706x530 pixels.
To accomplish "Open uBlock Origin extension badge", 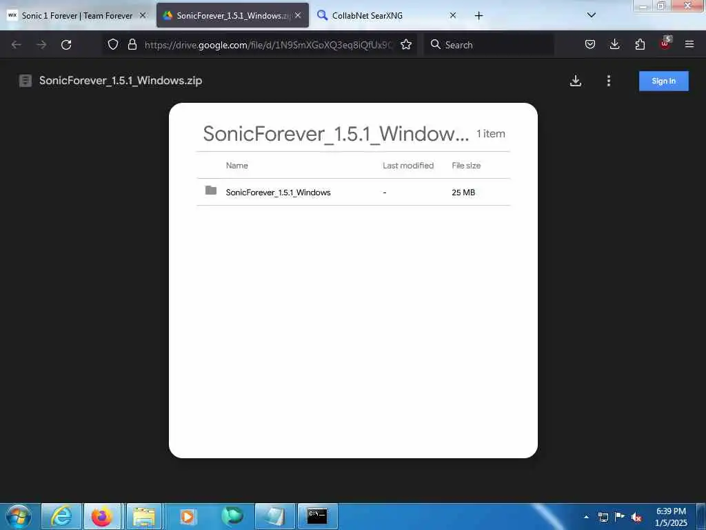I will [x=665, y=43].
